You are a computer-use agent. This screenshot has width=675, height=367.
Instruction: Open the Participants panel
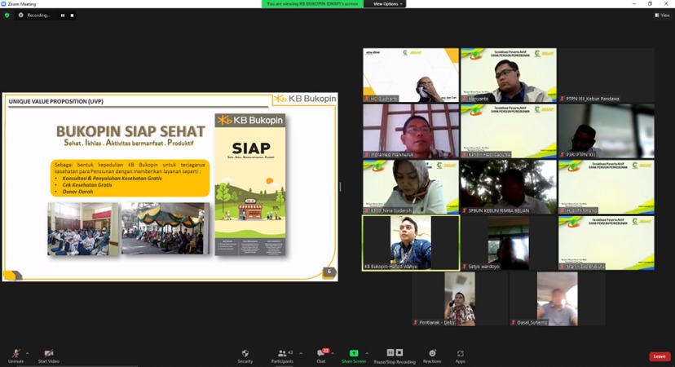pos(283,354)
